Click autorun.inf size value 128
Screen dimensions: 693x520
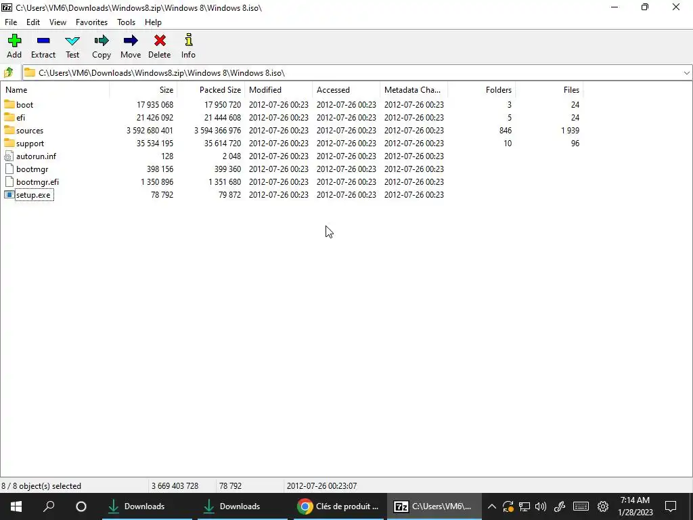(167, 156)
